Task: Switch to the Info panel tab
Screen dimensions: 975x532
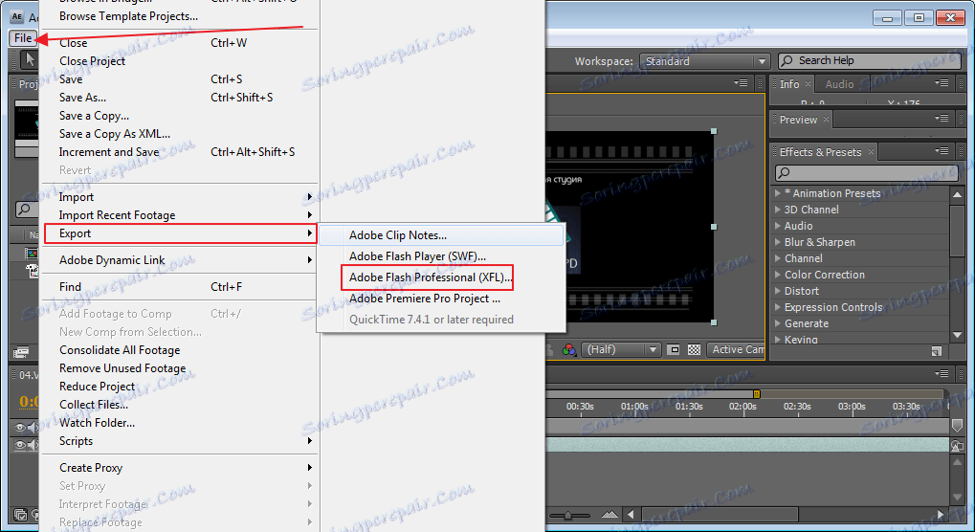Action: pyautogui.click(x=789, y=84)
